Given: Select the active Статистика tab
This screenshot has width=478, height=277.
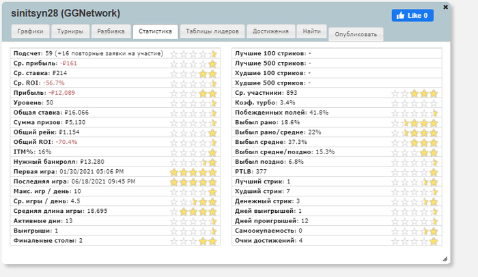Looking at the screenshot, I should [x=155, y=31].
